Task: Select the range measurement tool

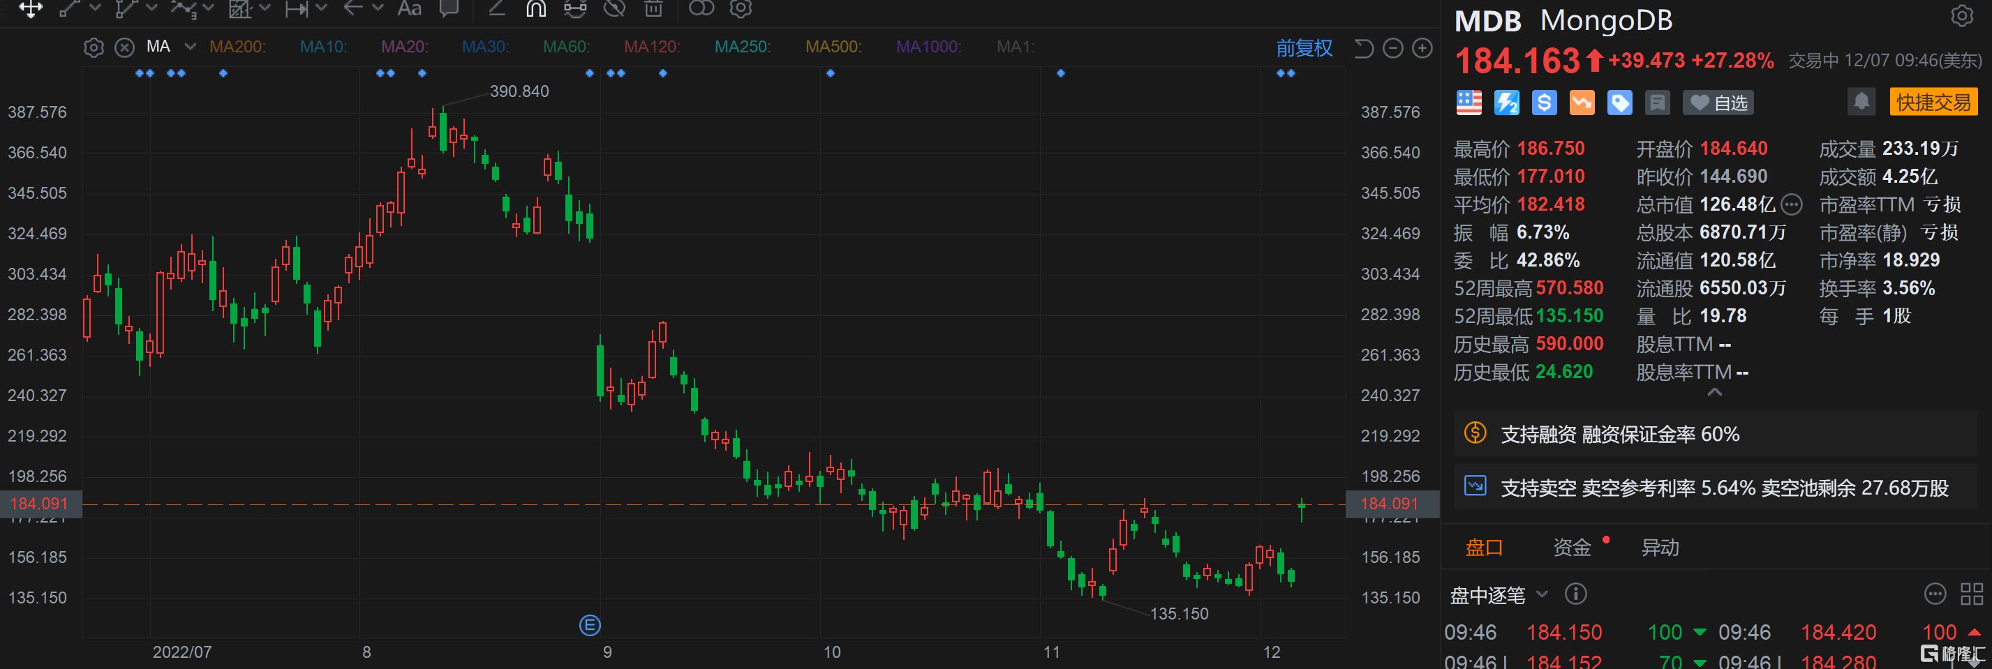Action: (297, 8)
